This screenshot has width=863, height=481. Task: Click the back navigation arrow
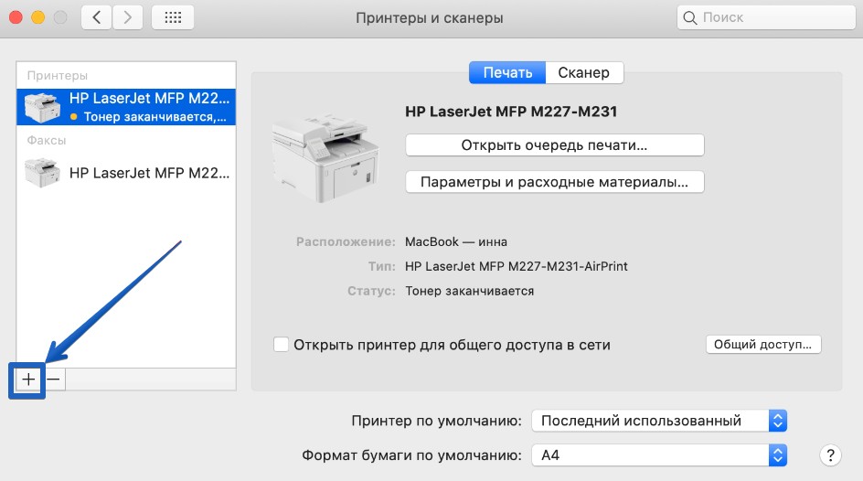[x=98, y=17]
